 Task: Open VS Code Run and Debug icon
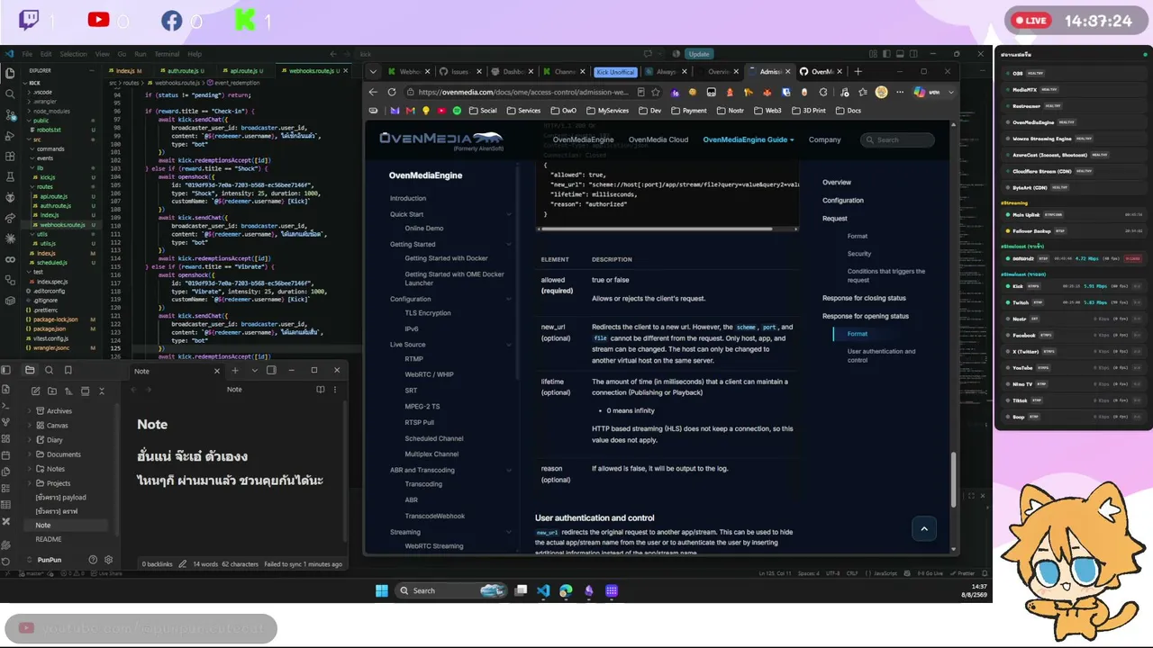point(10,136)
